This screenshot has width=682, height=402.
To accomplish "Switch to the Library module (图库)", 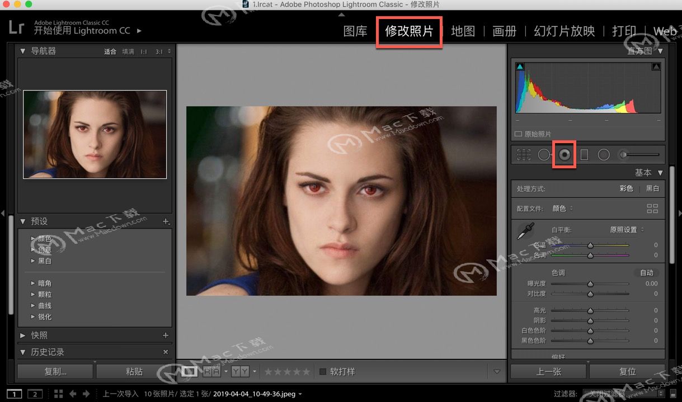I will tap(355, 31).
